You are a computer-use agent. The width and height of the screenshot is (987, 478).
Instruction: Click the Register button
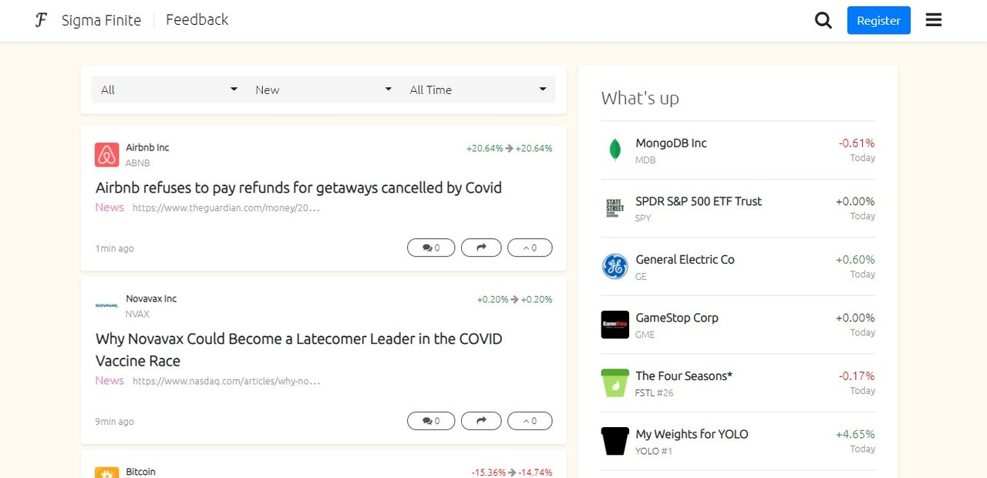878,20
